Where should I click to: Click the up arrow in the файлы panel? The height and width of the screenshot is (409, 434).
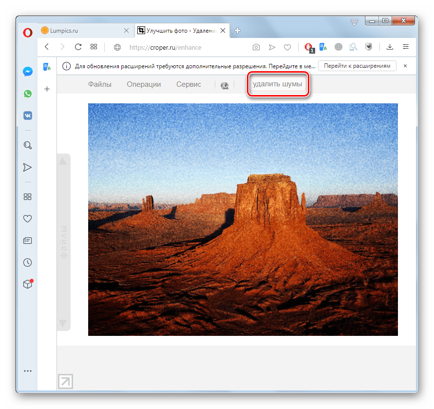coord(63,161)
